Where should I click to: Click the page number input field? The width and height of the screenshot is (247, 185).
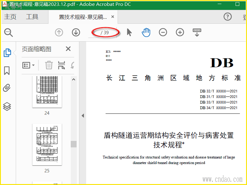click(x=94, y=33)
